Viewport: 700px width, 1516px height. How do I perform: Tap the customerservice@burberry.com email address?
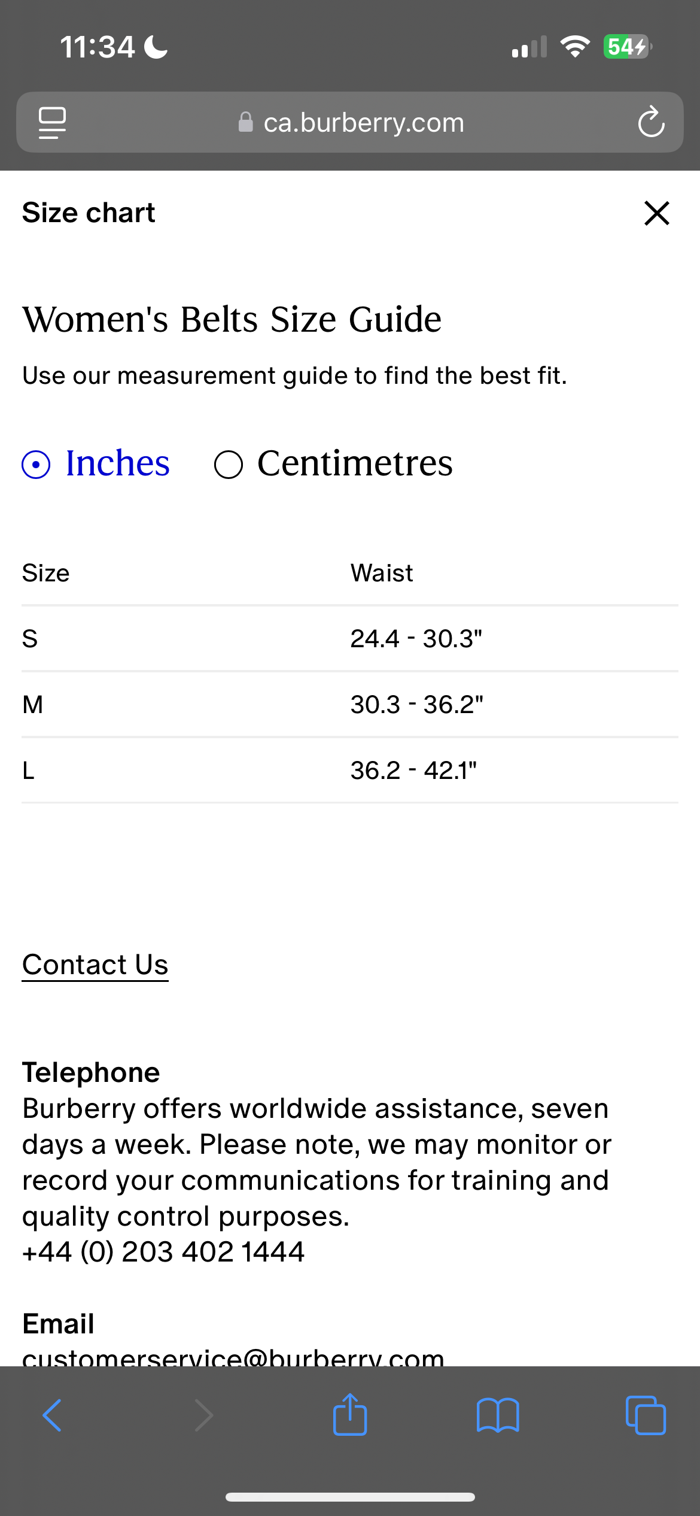(233, 1357)
